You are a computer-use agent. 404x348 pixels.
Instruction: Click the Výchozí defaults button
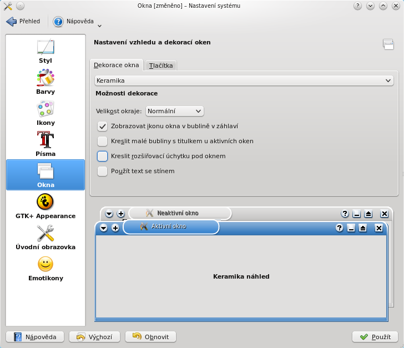[x=94, y=337]
